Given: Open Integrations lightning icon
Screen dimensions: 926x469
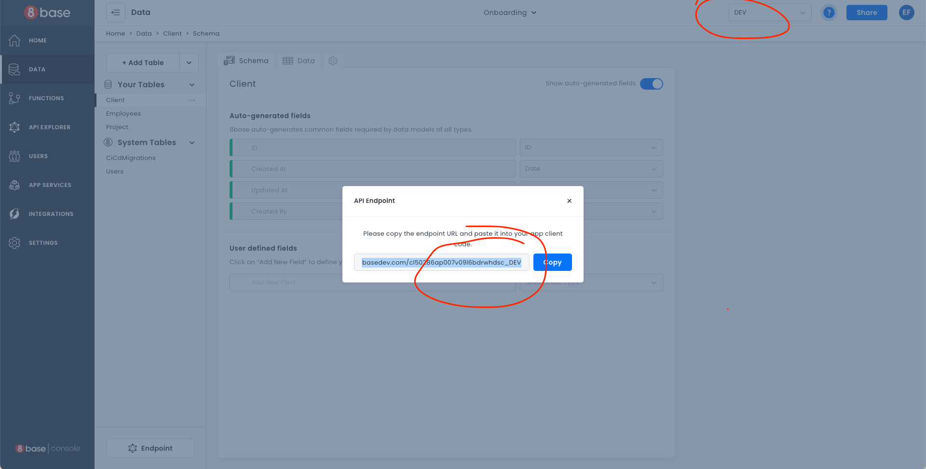Looking at the screenshot, I should [14, 214].
